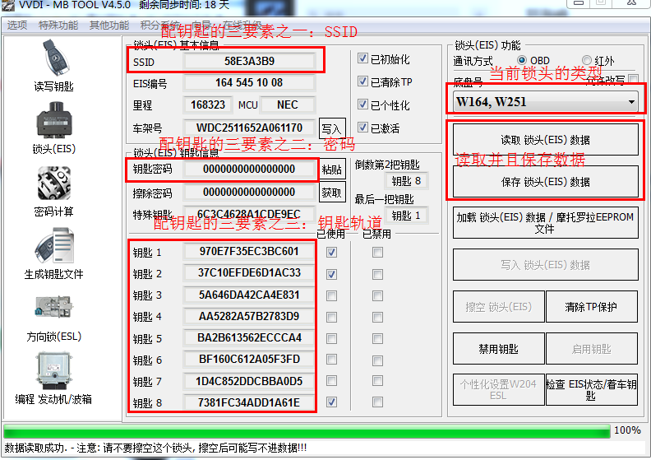Click 钥匙 2 field 37C10EFDE6D1AC33
This screenshot has width=651, height=460.
pyautogui.click(x=249, y=273)
